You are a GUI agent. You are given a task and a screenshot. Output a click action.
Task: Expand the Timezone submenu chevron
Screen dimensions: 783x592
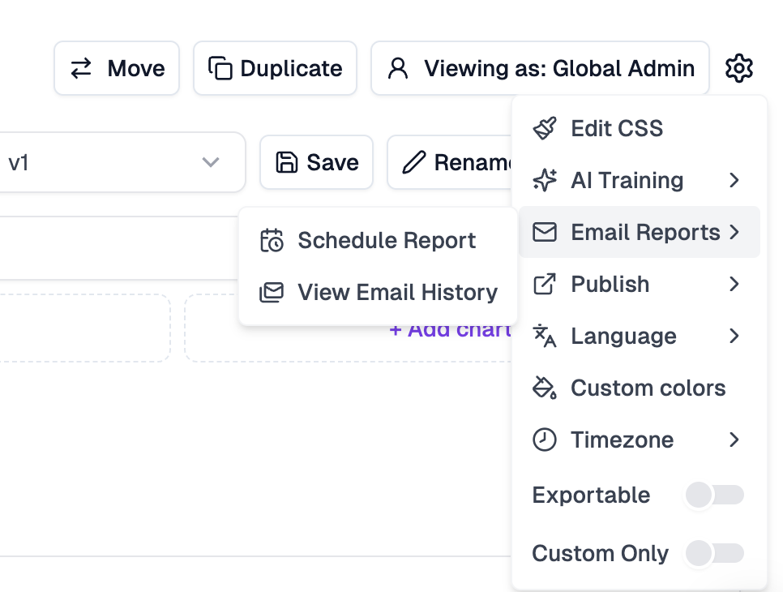coord(735,440)
